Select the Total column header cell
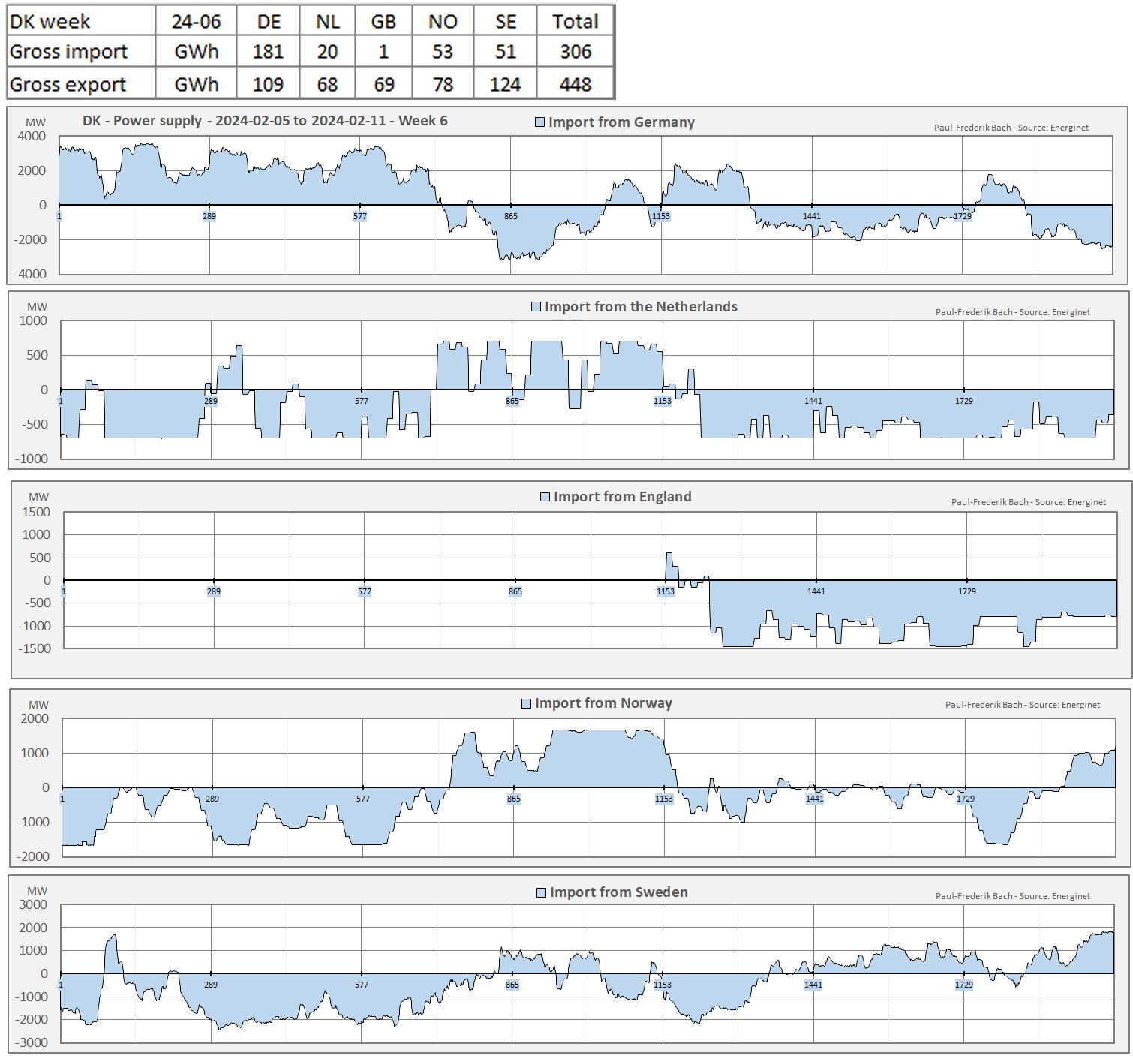 [575, 21]
